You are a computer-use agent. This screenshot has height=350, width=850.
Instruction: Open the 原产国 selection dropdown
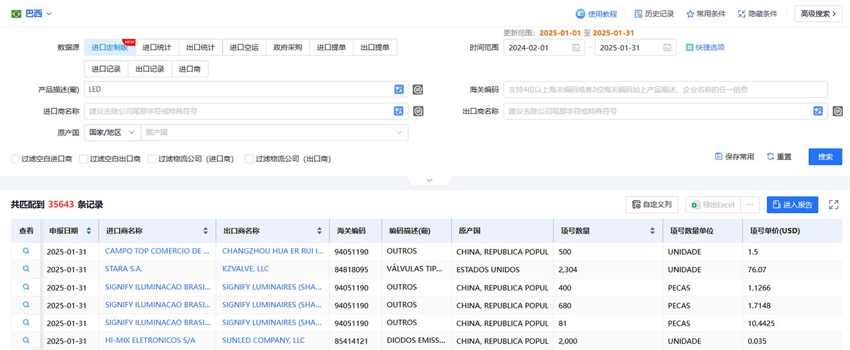(274, 132)
